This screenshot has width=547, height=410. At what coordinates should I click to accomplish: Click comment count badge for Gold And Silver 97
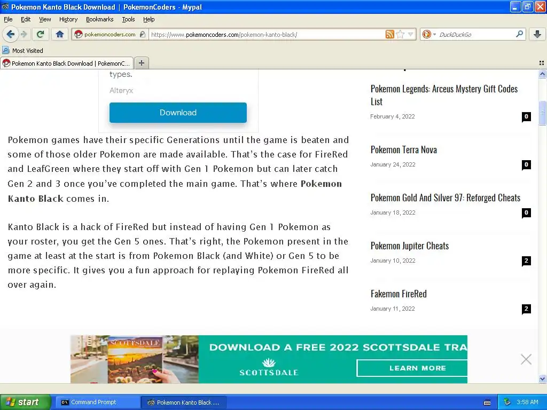(x=526, y=213)
